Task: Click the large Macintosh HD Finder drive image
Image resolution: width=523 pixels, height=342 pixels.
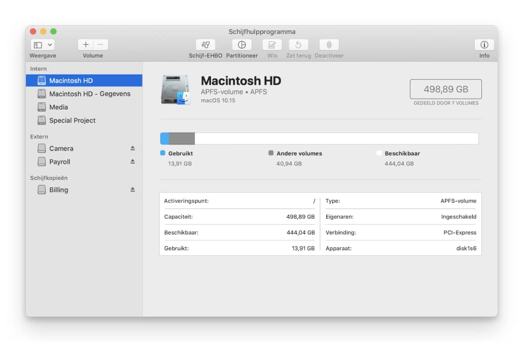Action: click(x=176, y=90)
